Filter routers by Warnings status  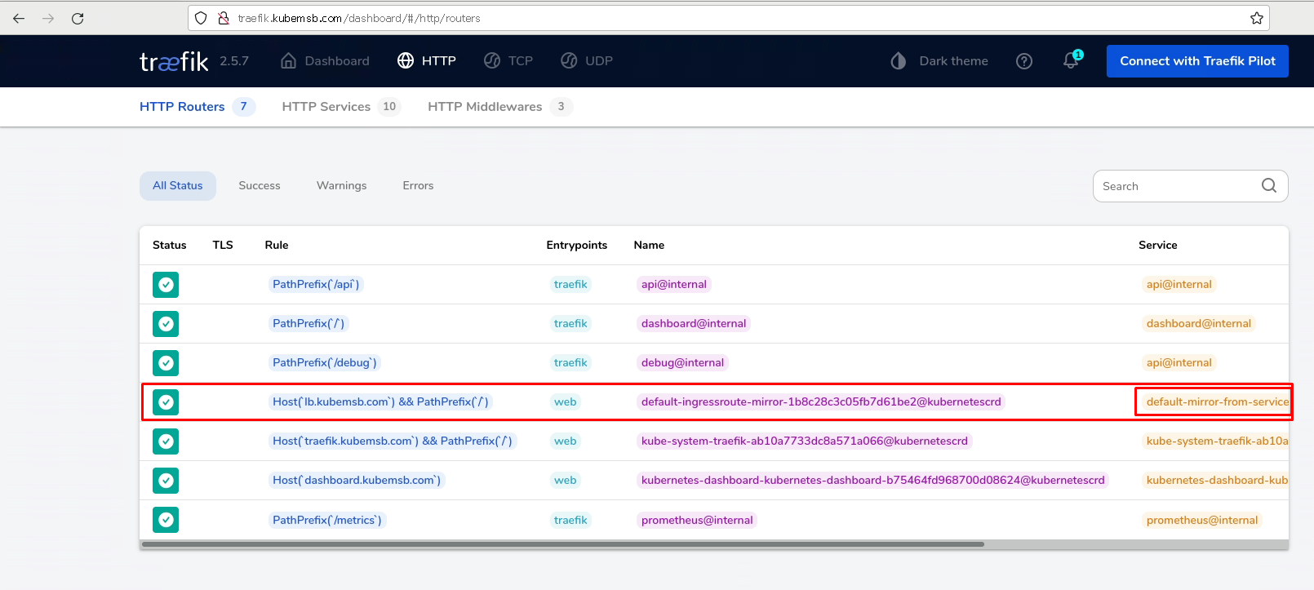click(341, 186)
